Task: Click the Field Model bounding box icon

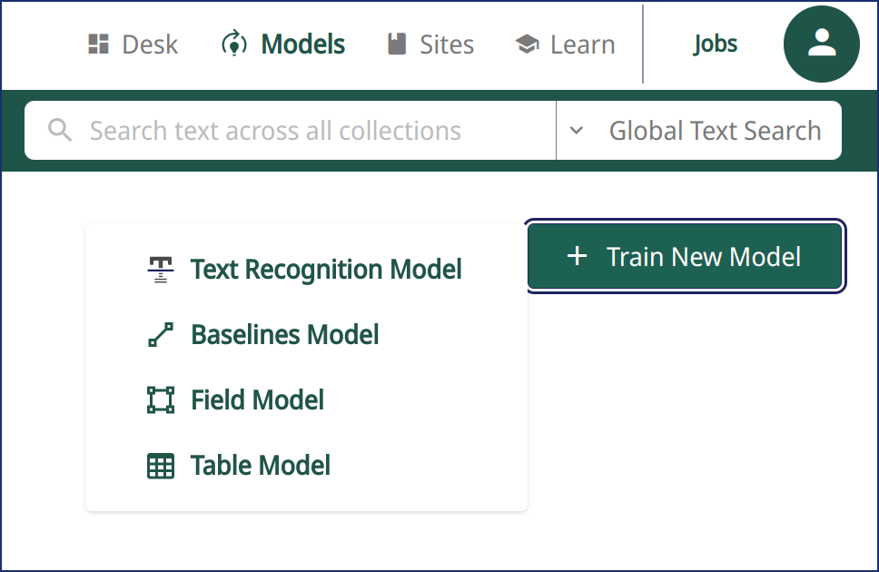Action: pyautogui.click(x=160, y=399)
